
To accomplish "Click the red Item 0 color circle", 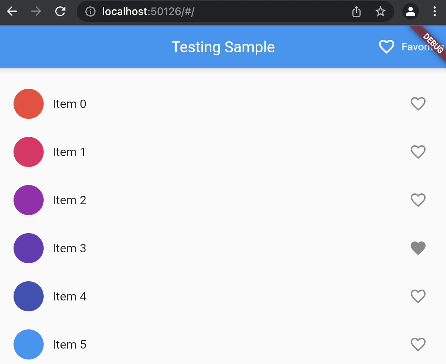I will (x=29, y=104).
